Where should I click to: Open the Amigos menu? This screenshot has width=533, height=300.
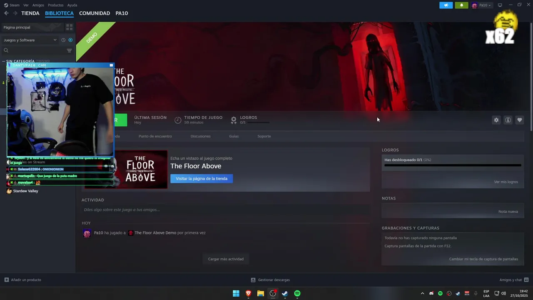(38, 5)
